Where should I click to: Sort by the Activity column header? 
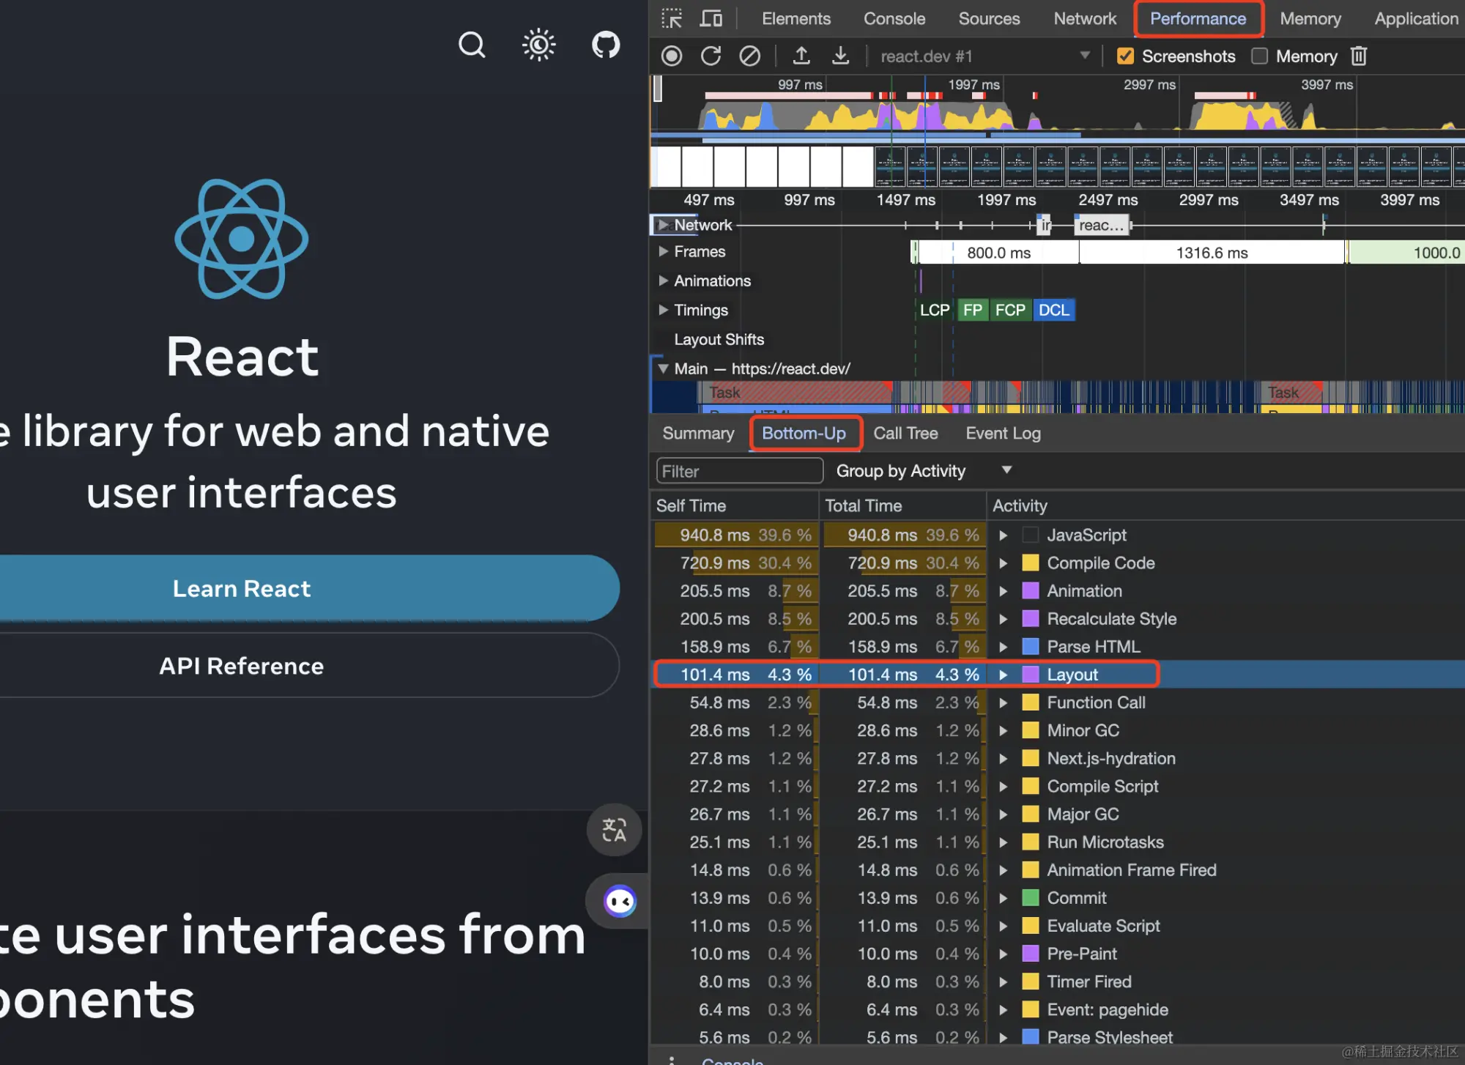pyautogui.click(x=1226, y=505)
